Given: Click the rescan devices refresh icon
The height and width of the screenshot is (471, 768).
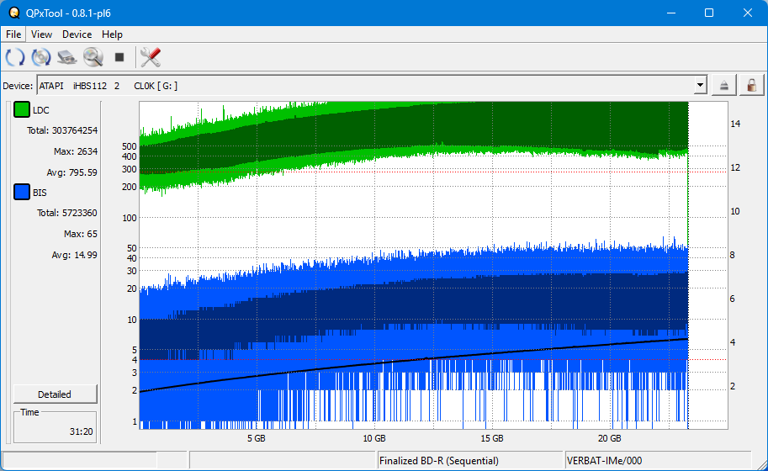Looking at the screenshot, I should 15,57.
